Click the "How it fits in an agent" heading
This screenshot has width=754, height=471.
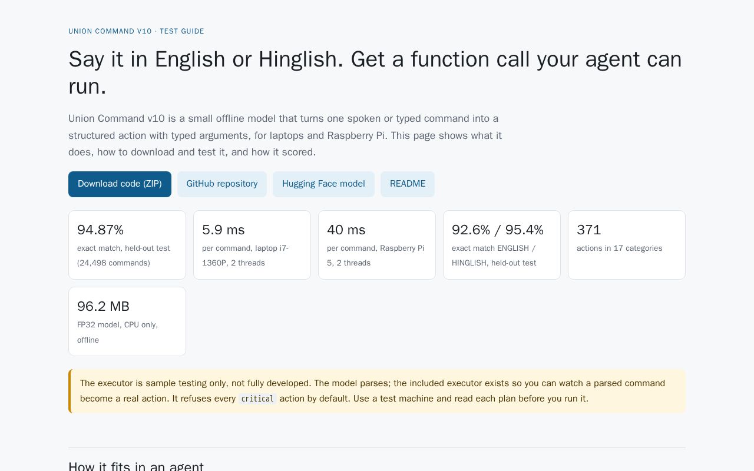136,467
